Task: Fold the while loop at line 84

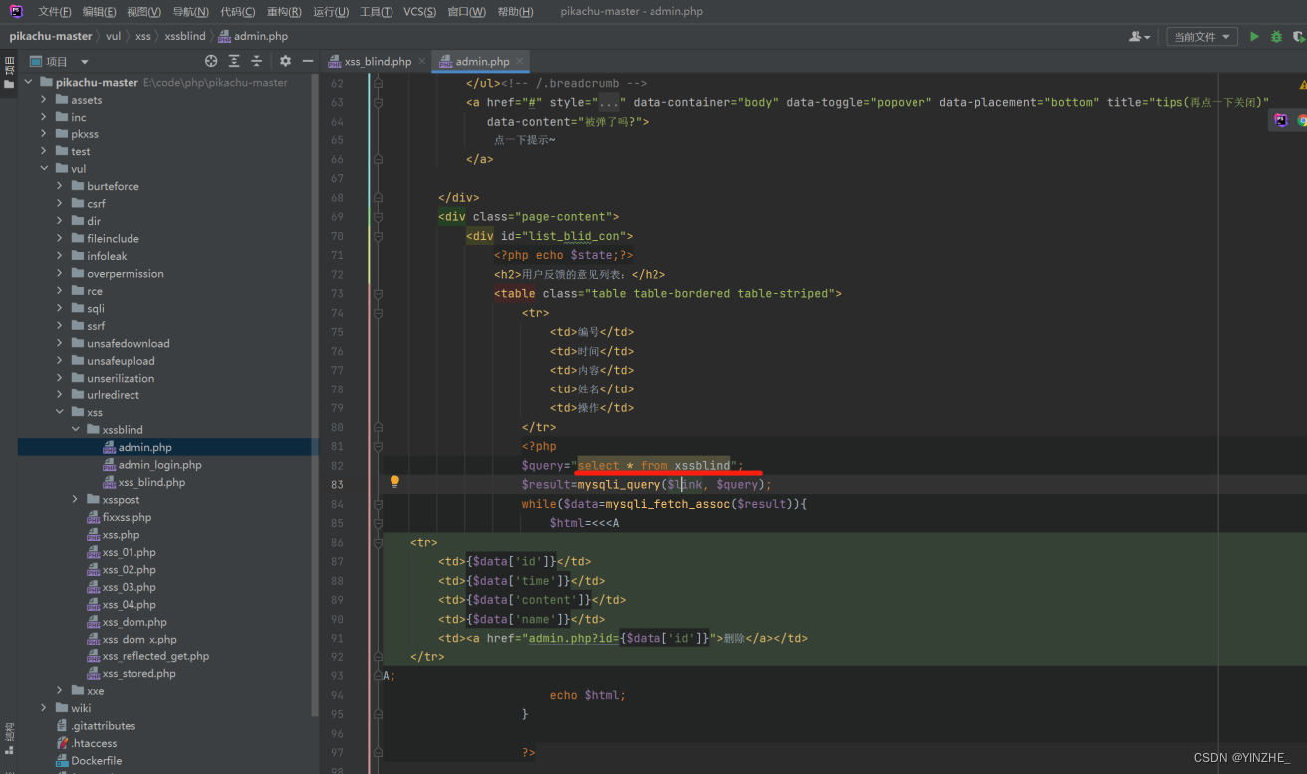Action: [x=378, y=503]
